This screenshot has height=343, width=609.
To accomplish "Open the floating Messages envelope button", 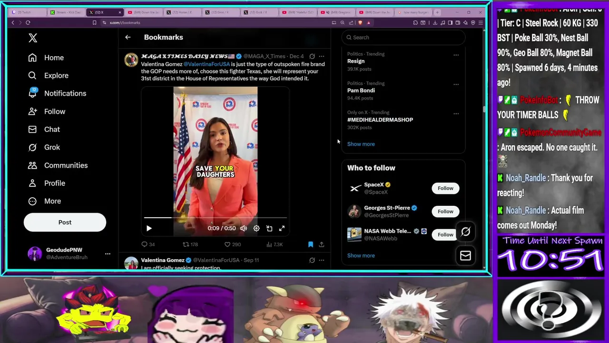I will pos(465,256).
